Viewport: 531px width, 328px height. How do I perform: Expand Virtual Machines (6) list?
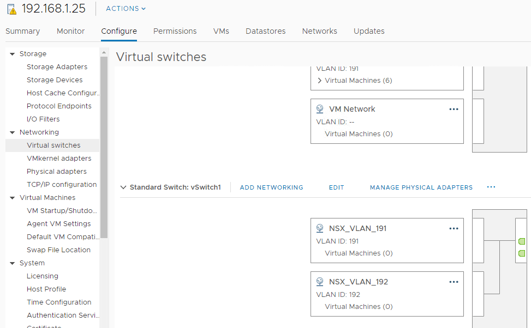(x=319, y=81)
